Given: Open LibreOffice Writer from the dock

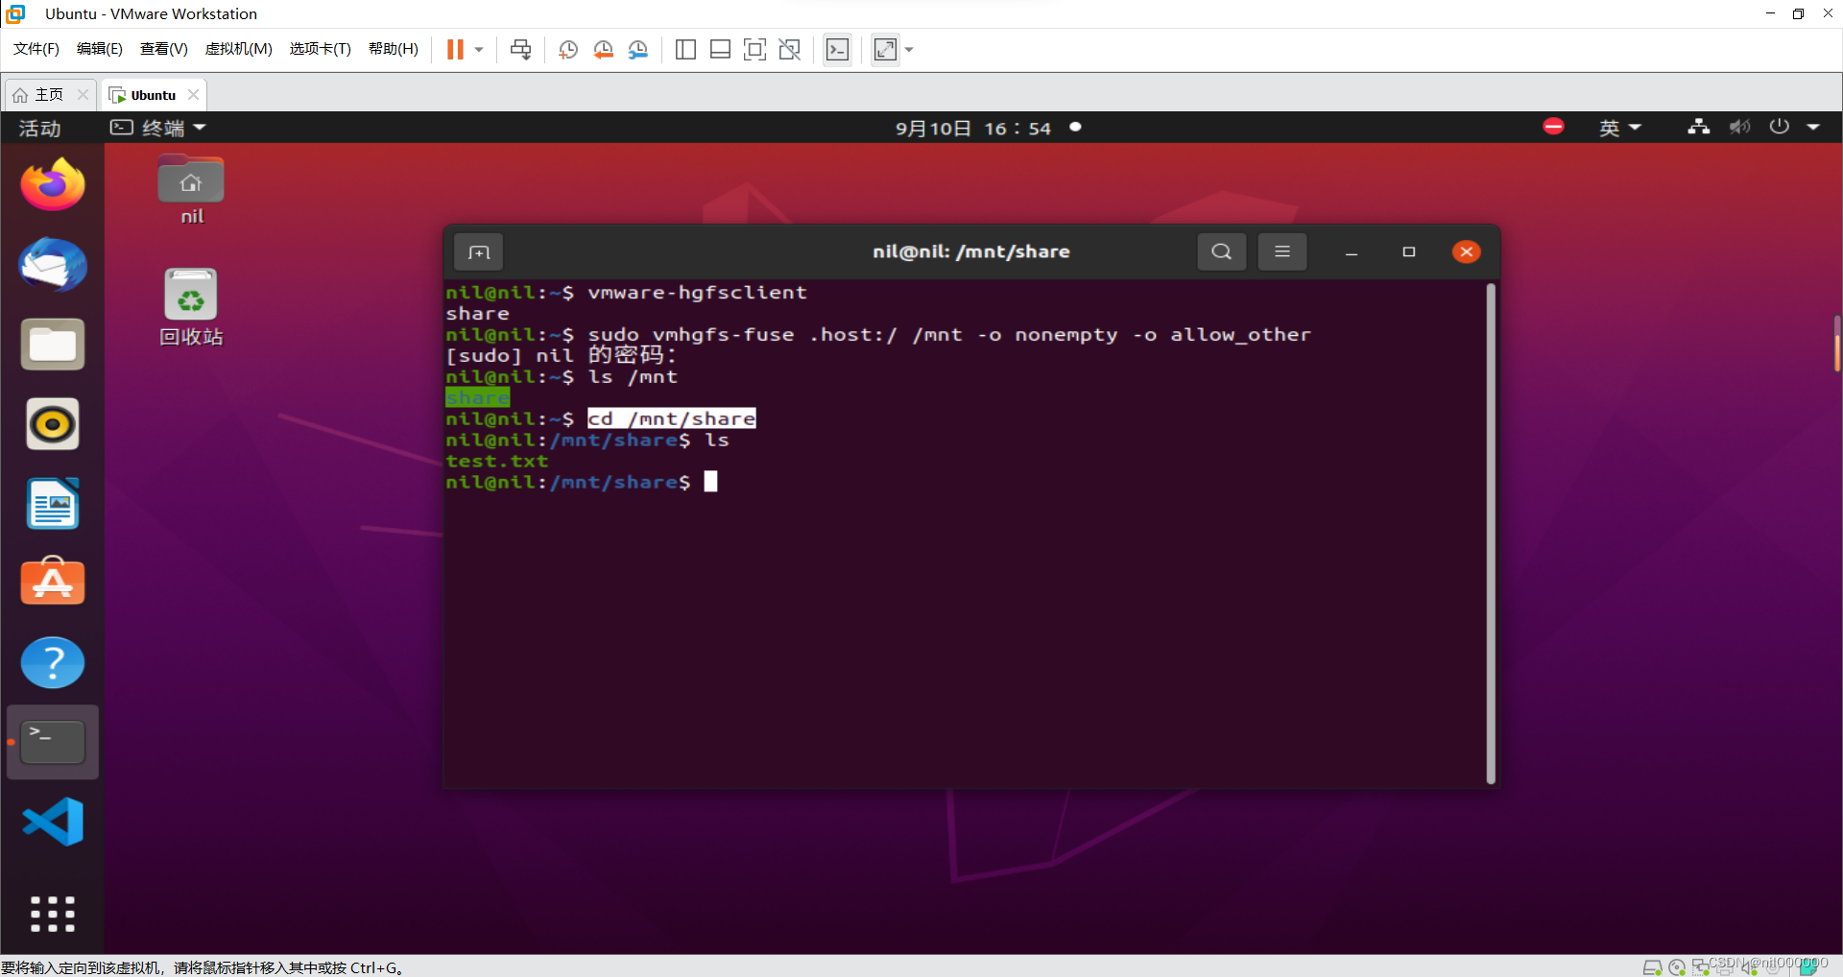Looking at the screenshot, I should coord(53,503).
